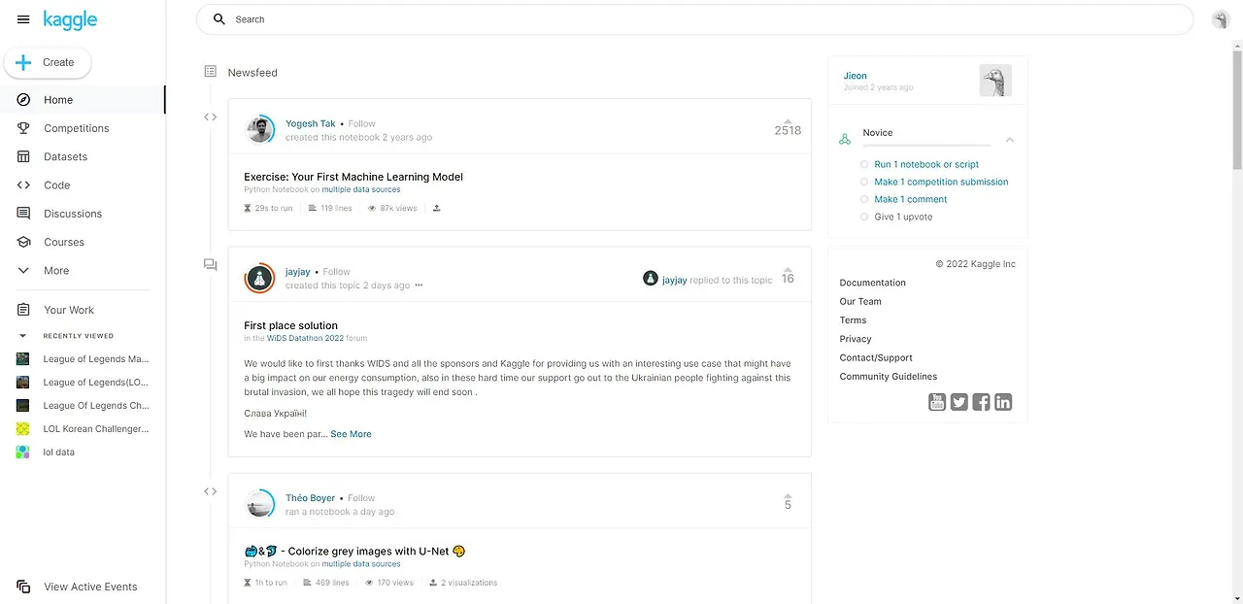Open recently viewed League Of Legends Ch... item
1243x604 pixels.
pos(83,406)
